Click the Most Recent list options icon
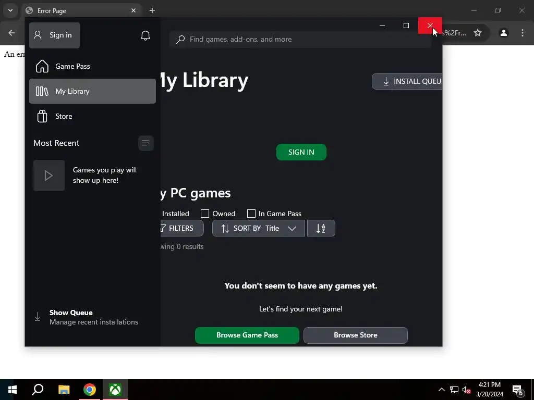Screen dimensions: 534x400 point(146,143)
